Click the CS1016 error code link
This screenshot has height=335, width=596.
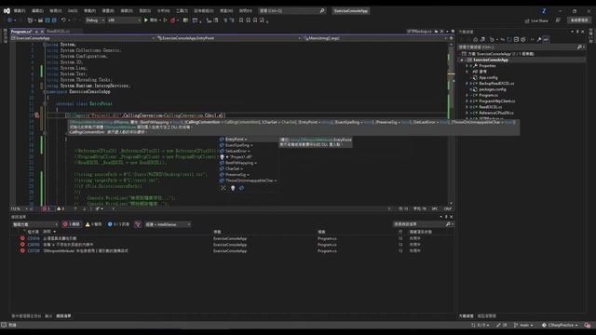tap(34, 238)
